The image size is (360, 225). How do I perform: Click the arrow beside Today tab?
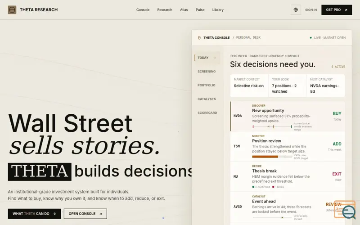click(215, 58)
